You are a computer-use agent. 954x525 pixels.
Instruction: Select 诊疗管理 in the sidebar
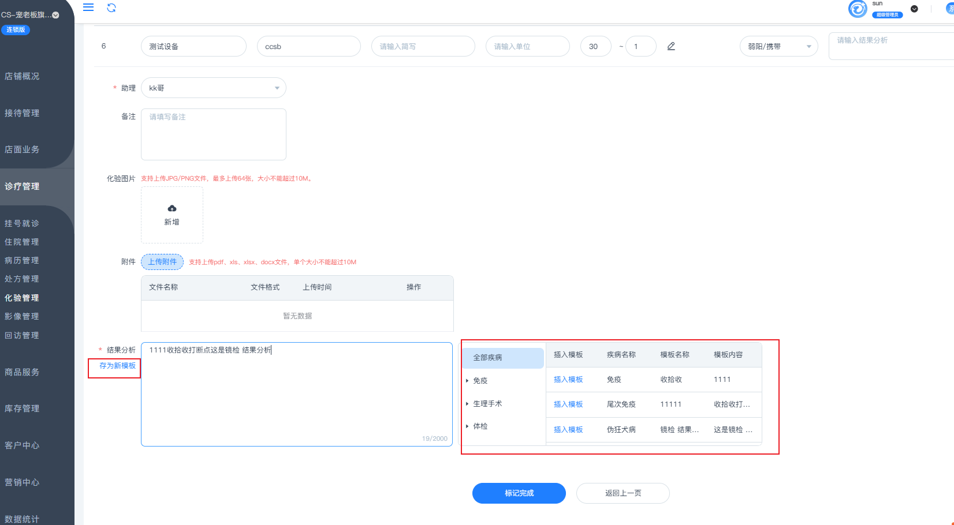22,186
